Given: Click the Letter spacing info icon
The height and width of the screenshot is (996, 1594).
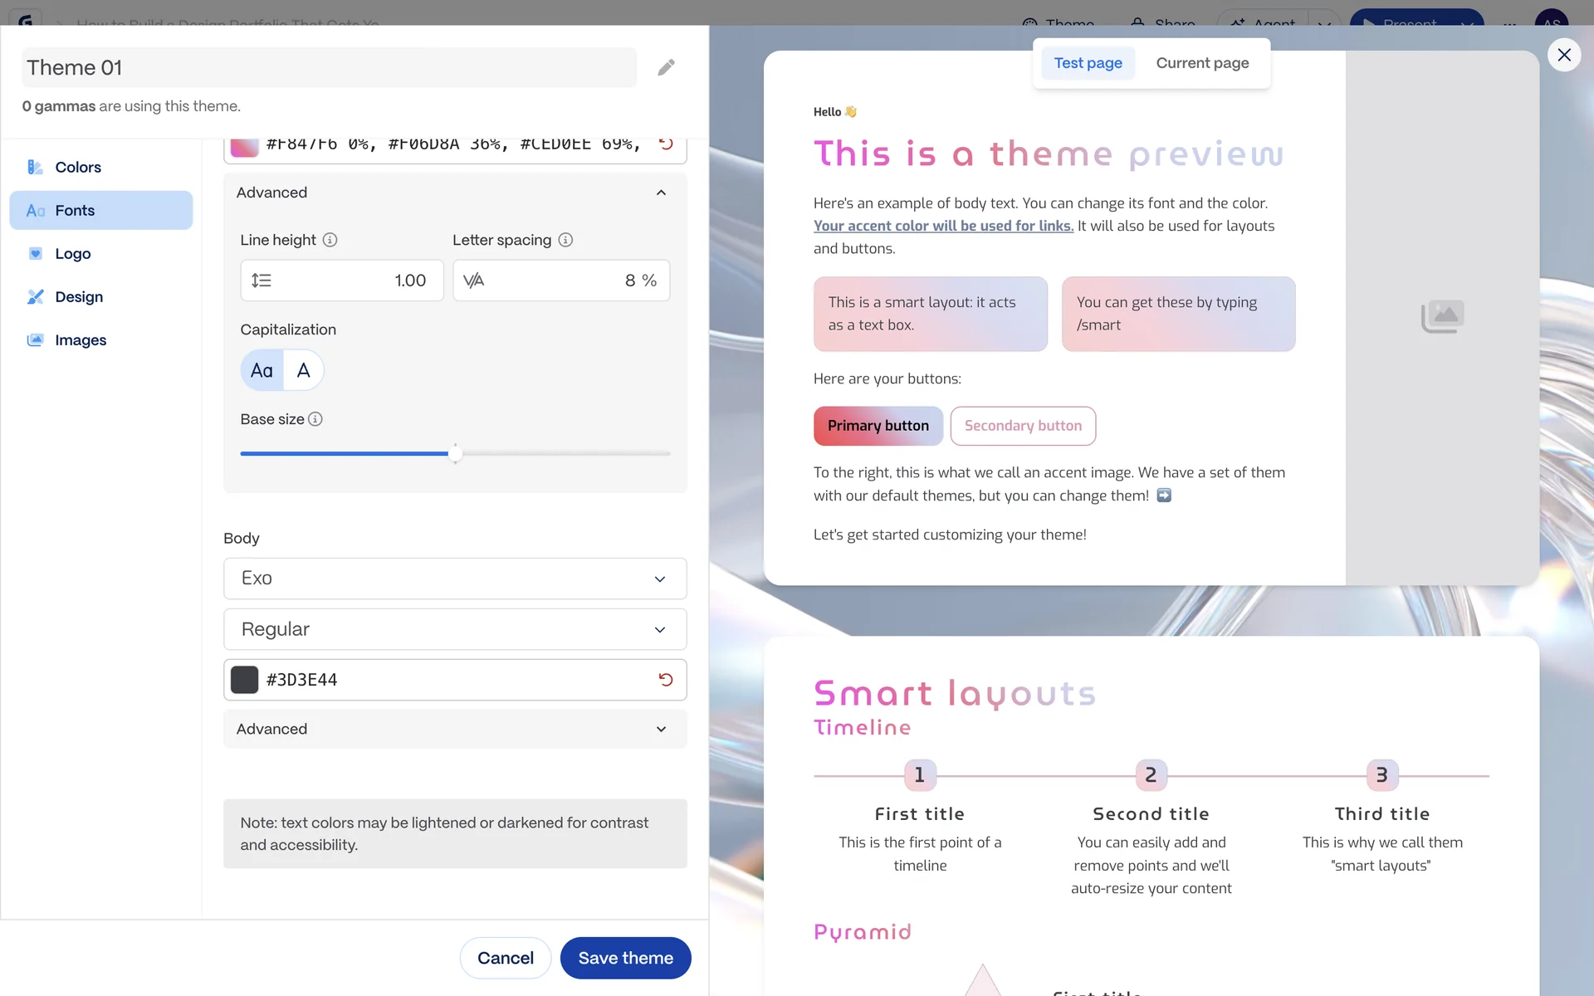Looking at the screenshot, I should pyautogui.click(x=565, y=240).
